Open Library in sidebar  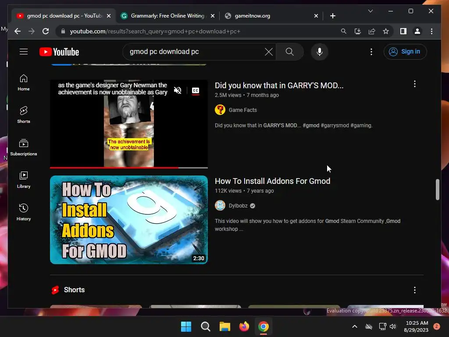tap(24, 179)
